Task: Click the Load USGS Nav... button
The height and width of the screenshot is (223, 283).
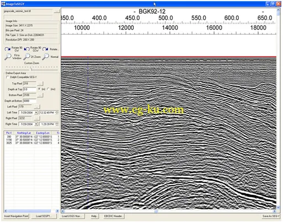Action: 72,216
